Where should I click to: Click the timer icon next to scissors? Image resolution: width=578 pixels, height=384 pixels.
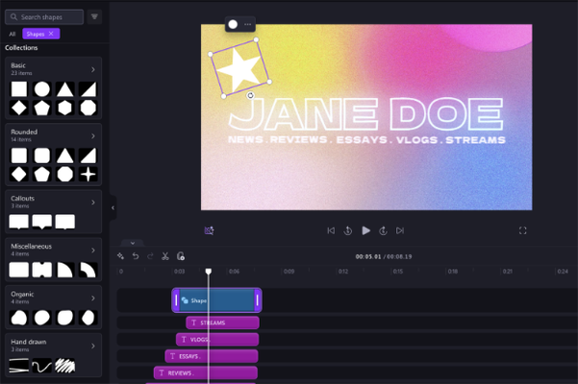pos(181,256)
